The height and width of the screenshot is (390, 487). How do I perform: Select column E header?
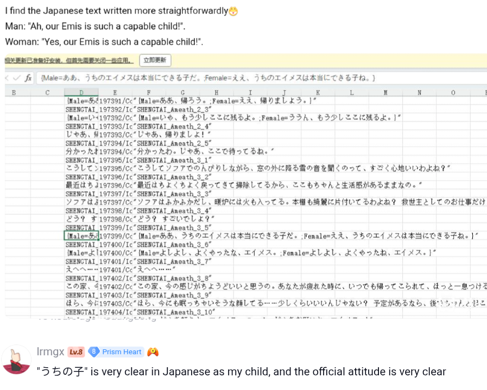tap(115, 92)
